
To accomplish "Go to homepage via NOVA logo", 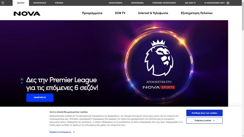I will click(27, 14).
